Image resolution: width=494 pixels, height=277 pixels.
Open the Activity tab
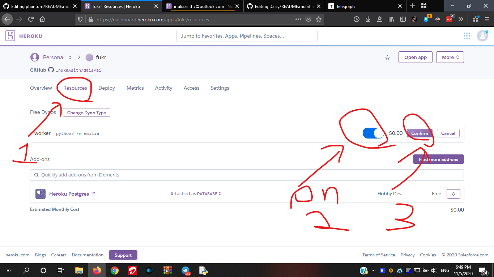pos(163,88)
